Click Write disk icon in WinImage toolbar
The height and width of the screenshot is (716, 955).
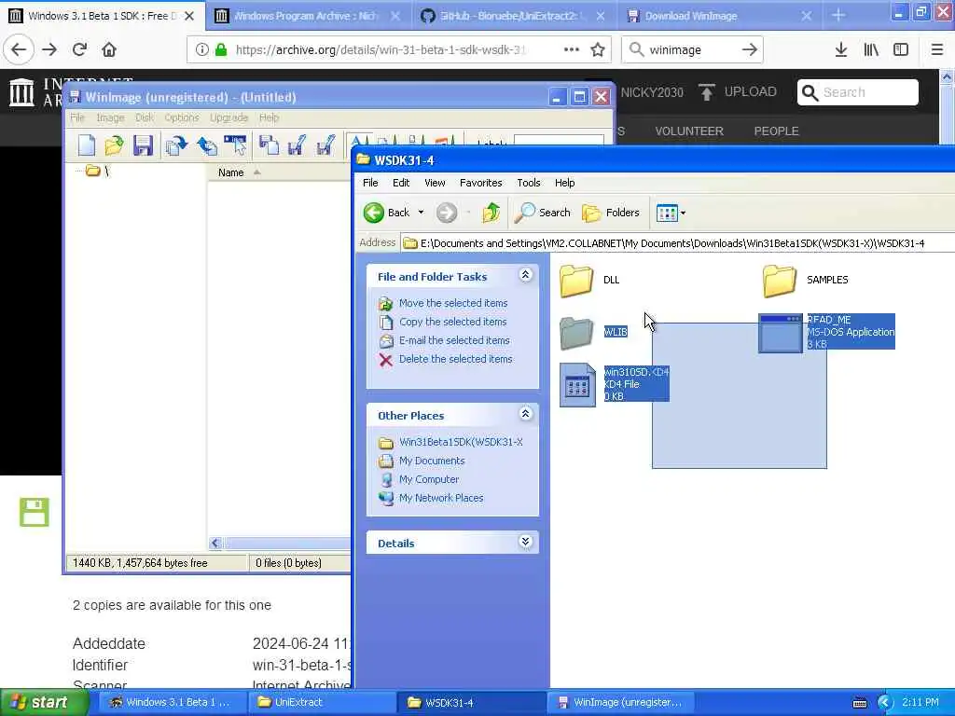298,145
